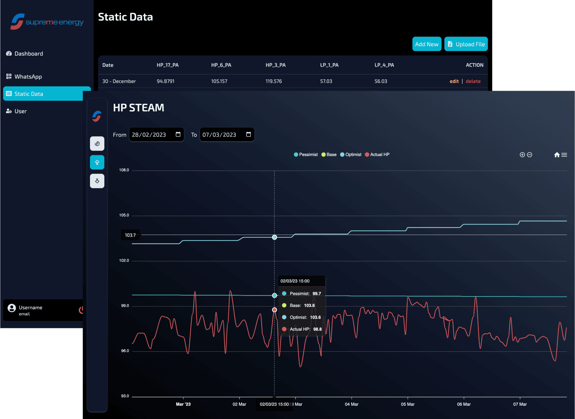575x419 pixels.
Task: Click the spiral icon sidebar button
Action: 97,144
